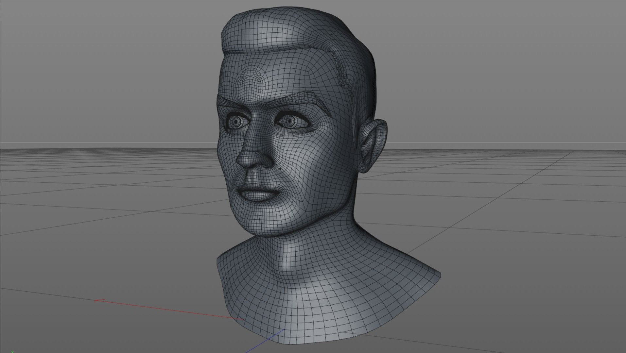Pick the model's lips in the viewport
The width and height of the screenshot is (626, 353).
(259, 194)
